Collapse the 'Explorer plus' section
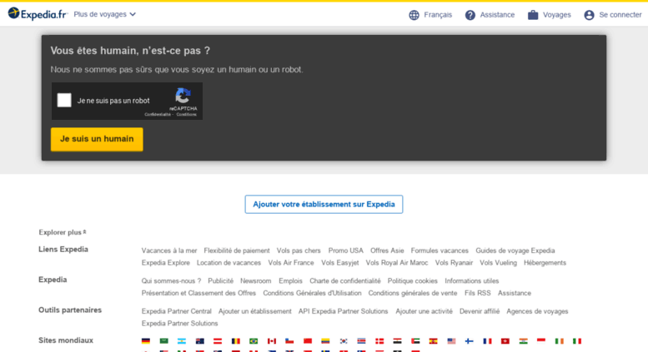 pos(63,232)
